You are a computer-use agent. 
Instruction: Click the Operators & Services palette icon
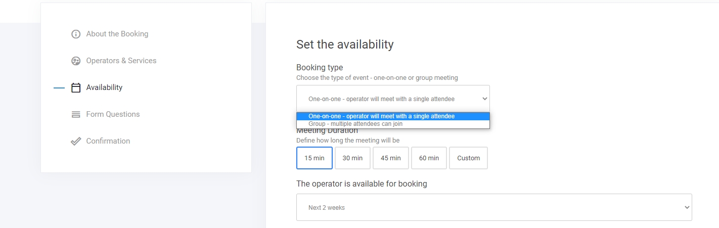[76, 61]
